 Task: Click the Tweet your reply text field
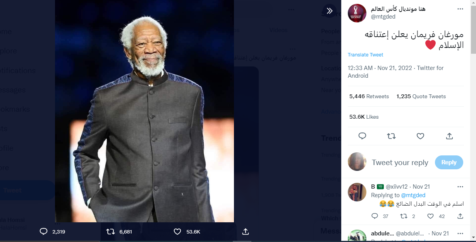pos(400,163)
